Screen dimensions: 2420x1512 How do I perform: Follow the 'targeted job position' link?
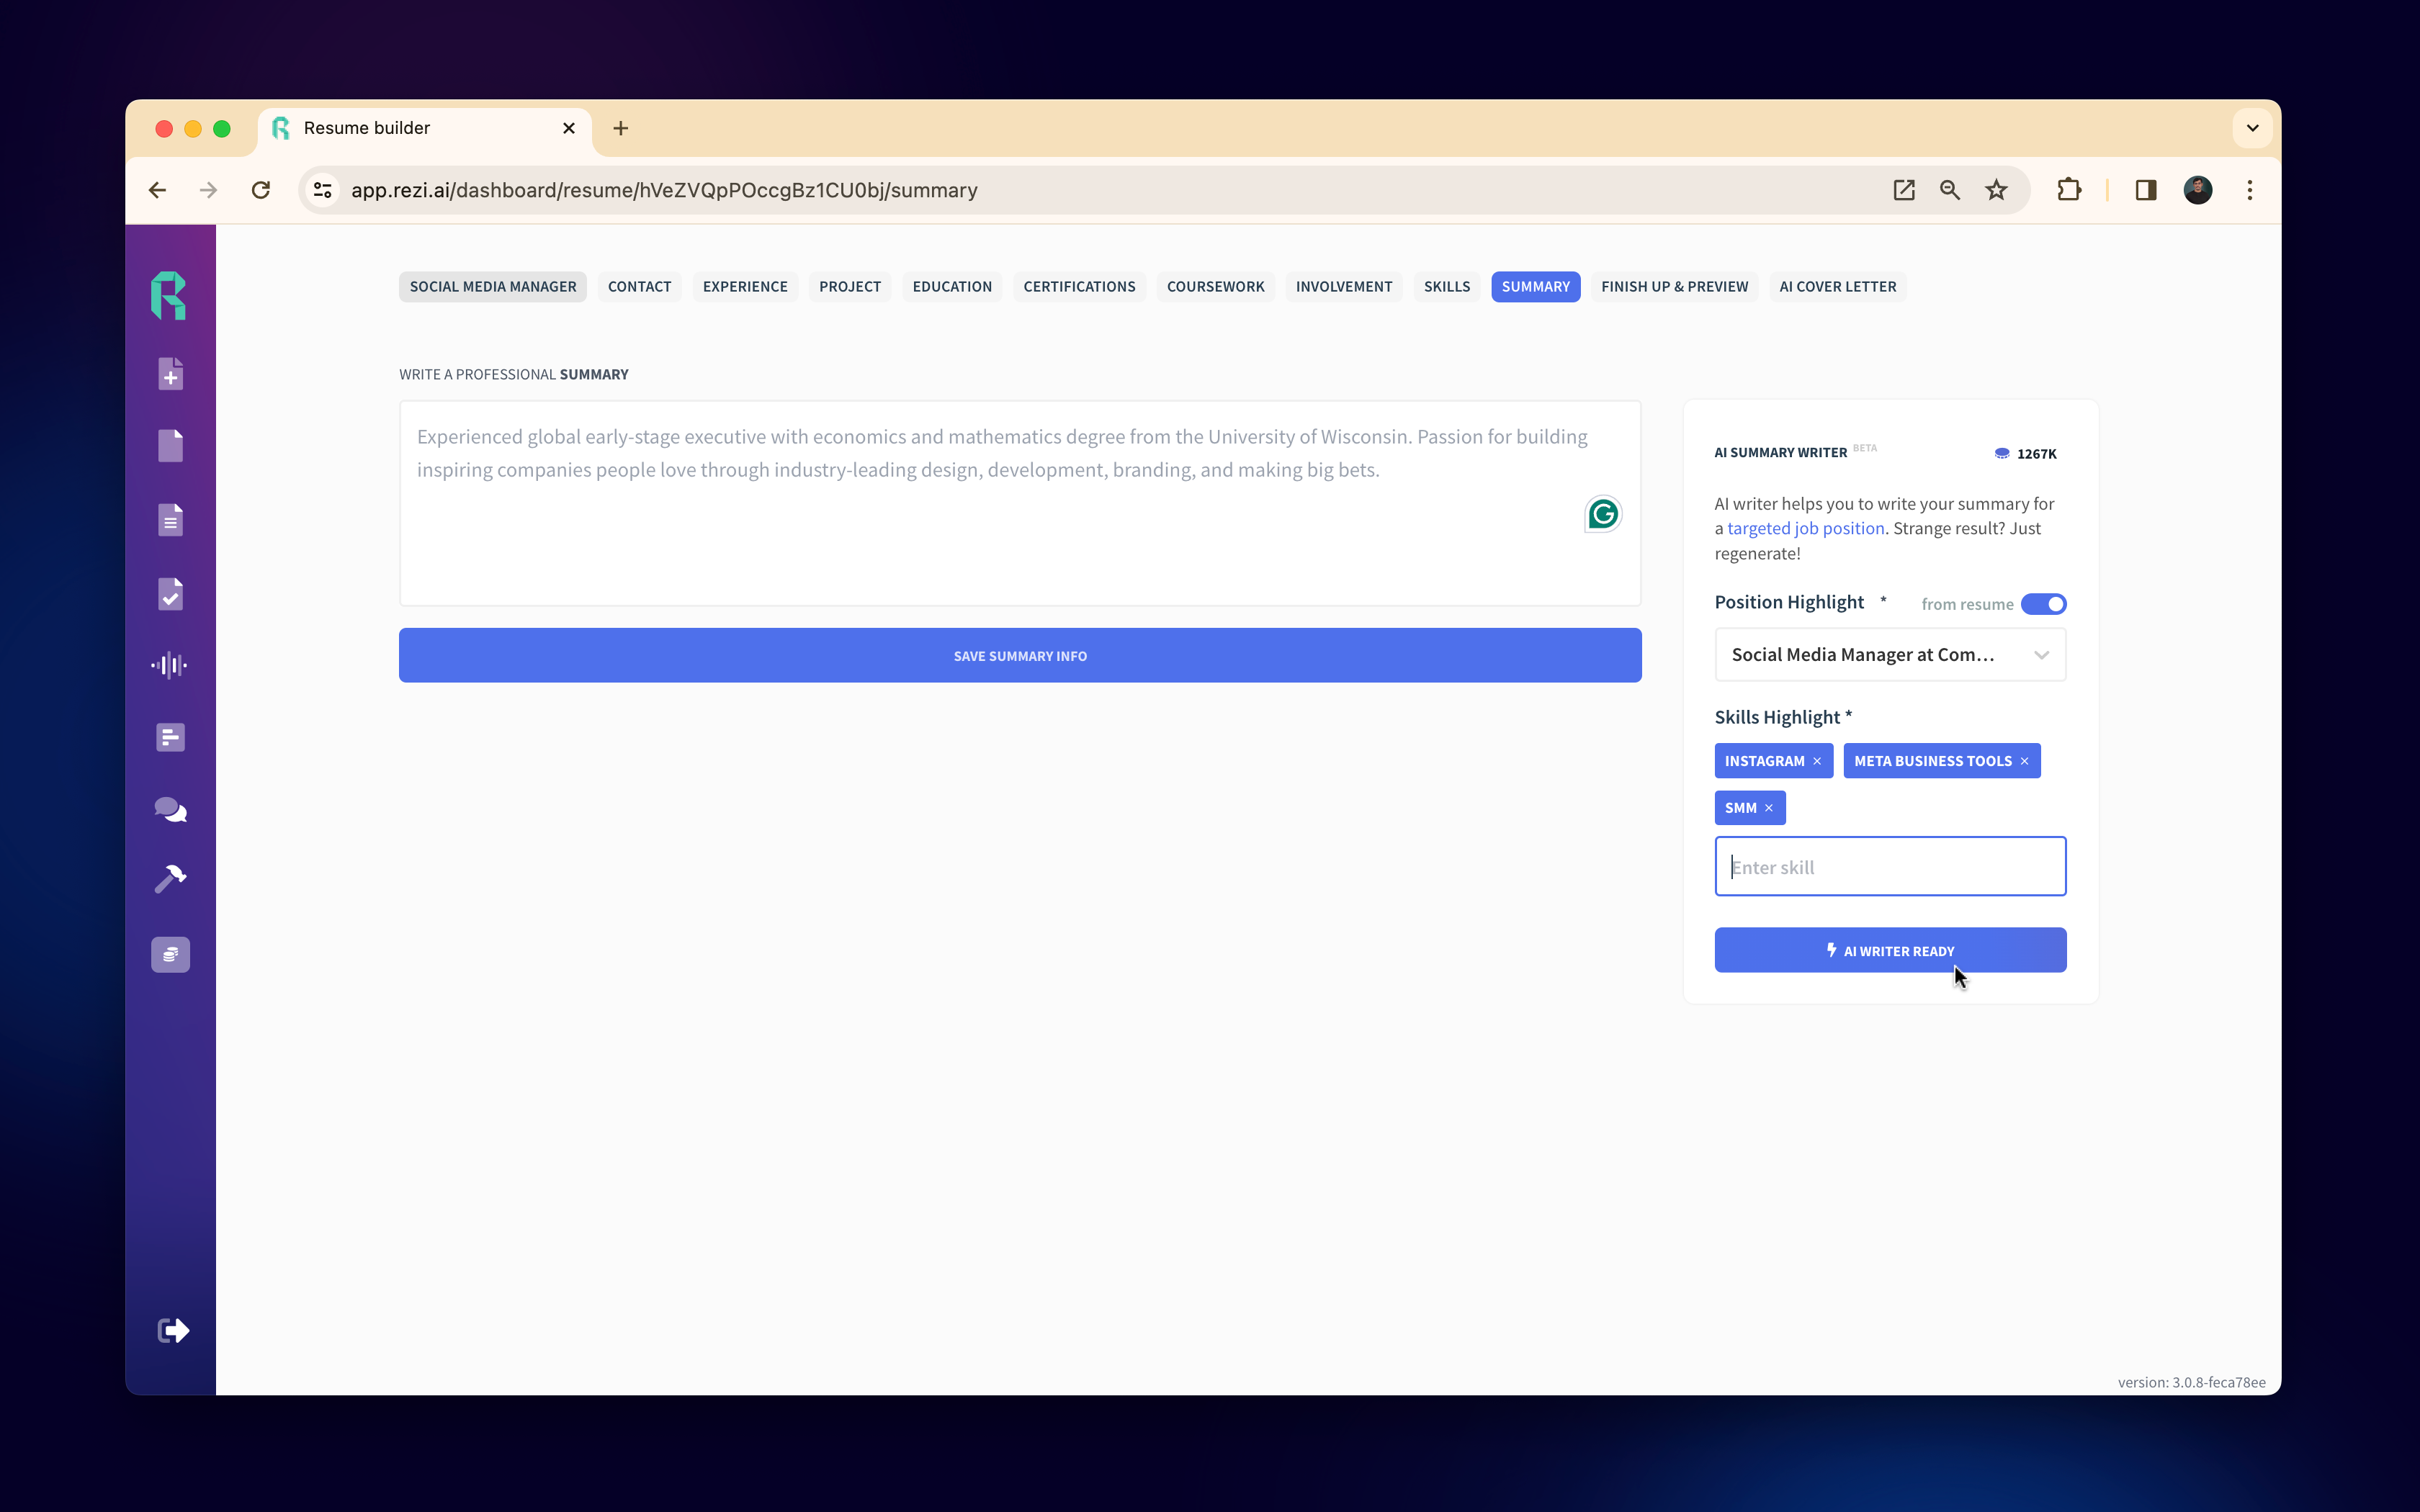coord(1805,528)
